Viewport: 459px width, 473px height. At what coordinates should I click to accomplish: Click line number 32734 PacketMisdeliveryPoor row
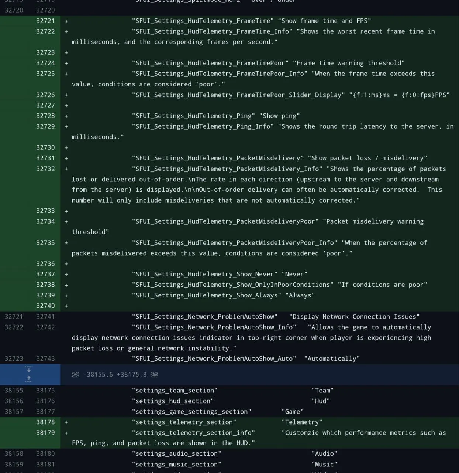tap(45, 221)
